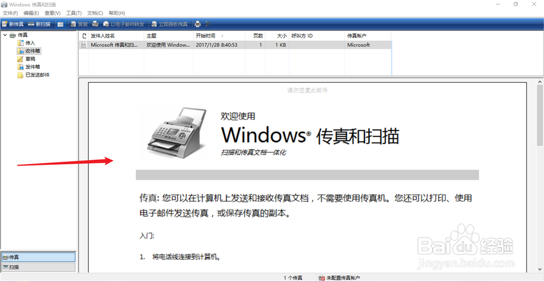
Task: Open the 传入 (Incoming) folder
Action: [x=26, y=42]
